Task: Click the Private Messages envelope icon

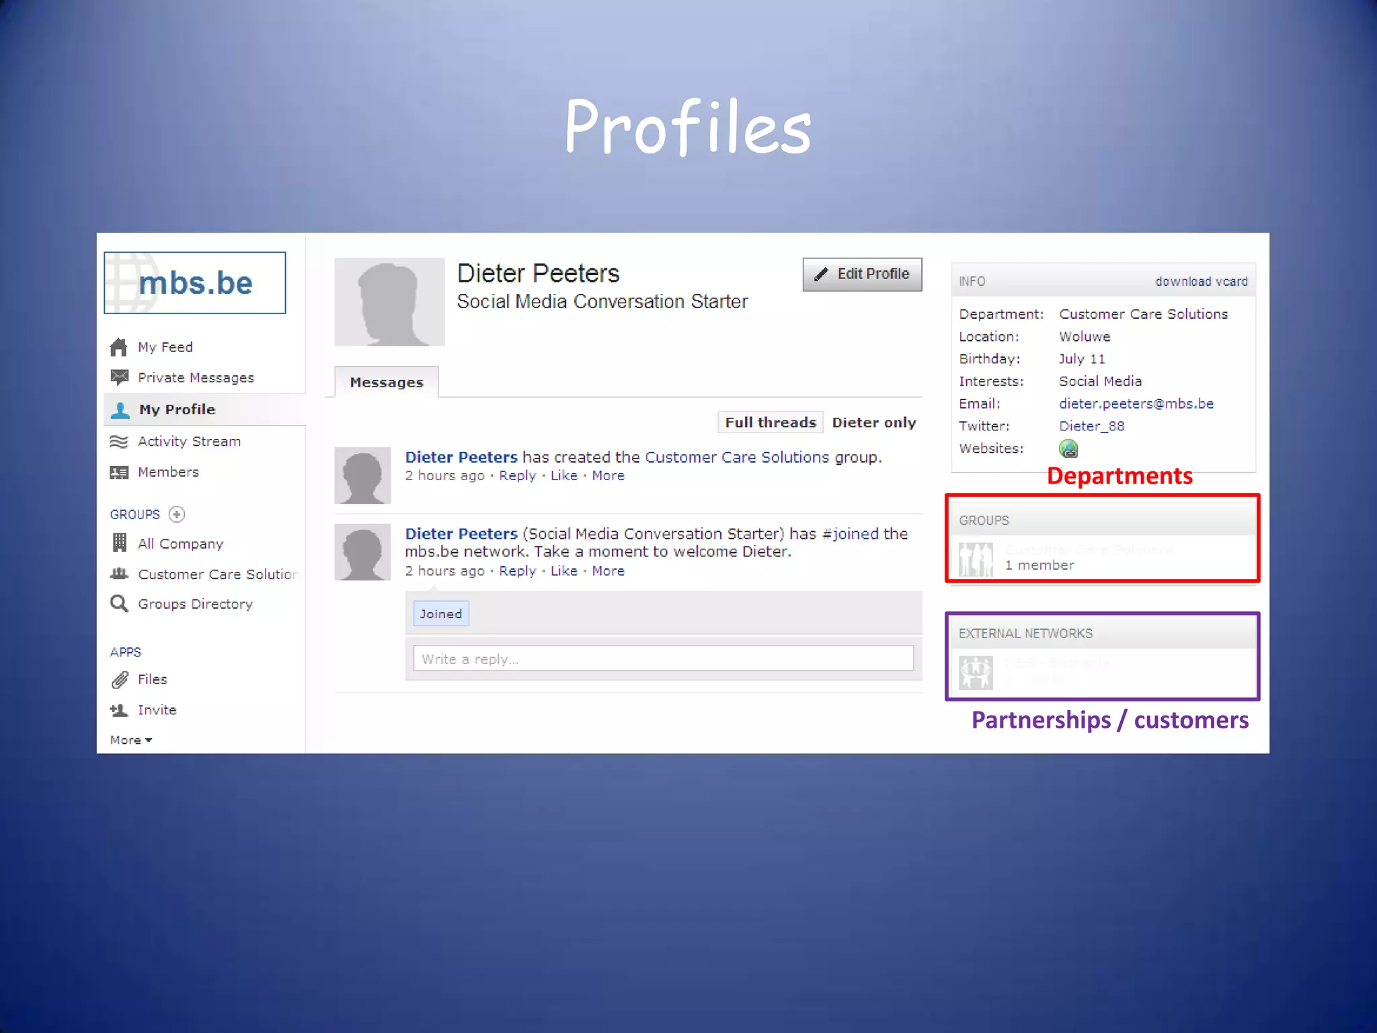Action: pyautogui.click(x=120, y=377)
